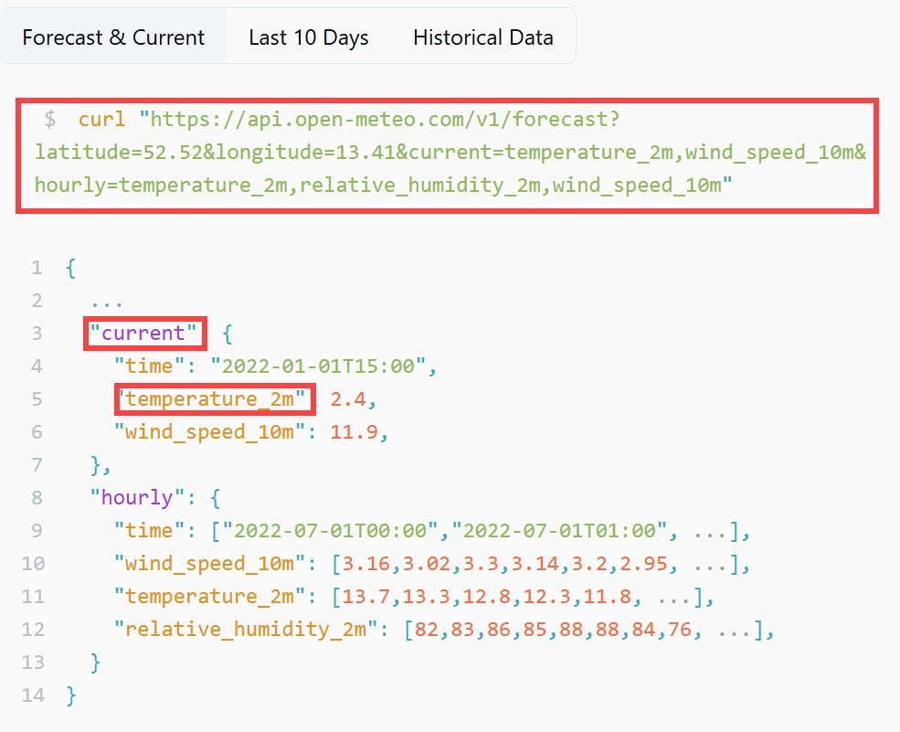
Task: Click line number 1 in the gutter
Action: 37,268
